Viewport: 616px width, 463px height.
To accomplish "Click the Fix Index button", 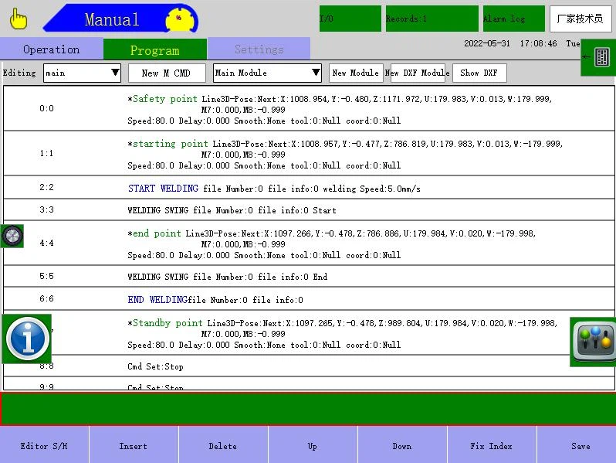I will click(491, 446).
